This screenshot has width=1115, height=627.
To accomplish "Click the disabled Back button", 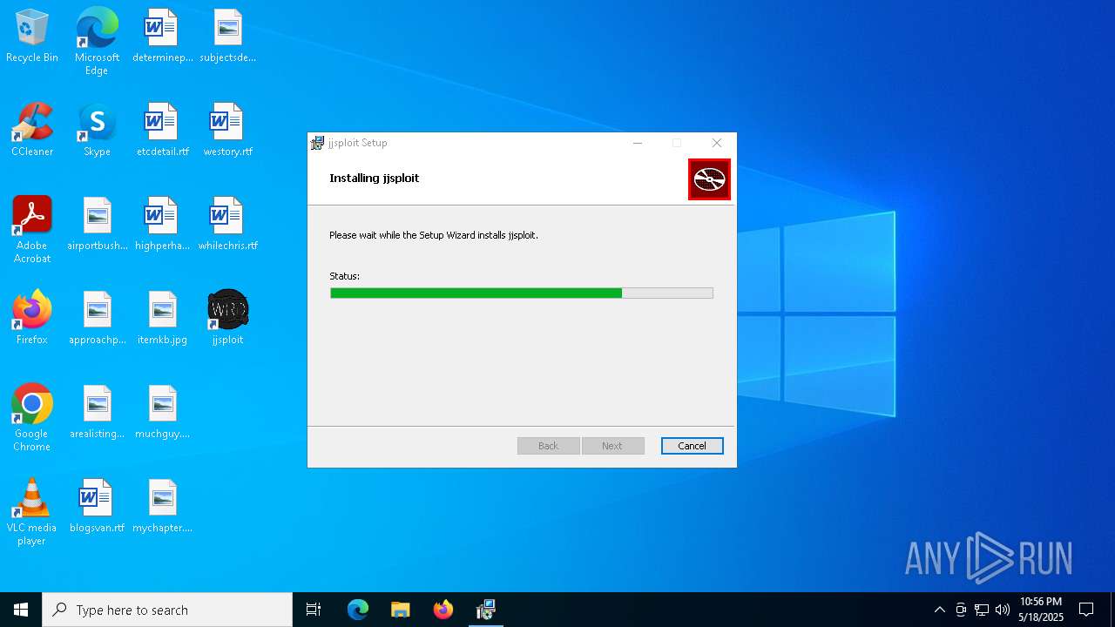I will [548, 446].
